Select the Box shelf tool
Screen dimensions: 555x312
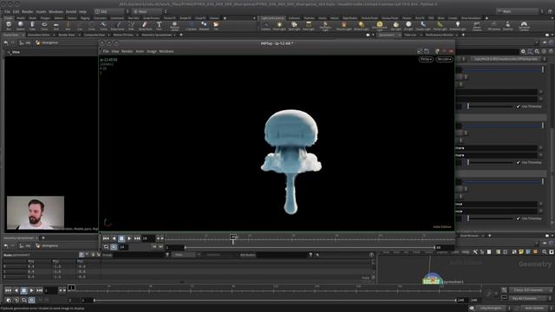pos(9,25)
